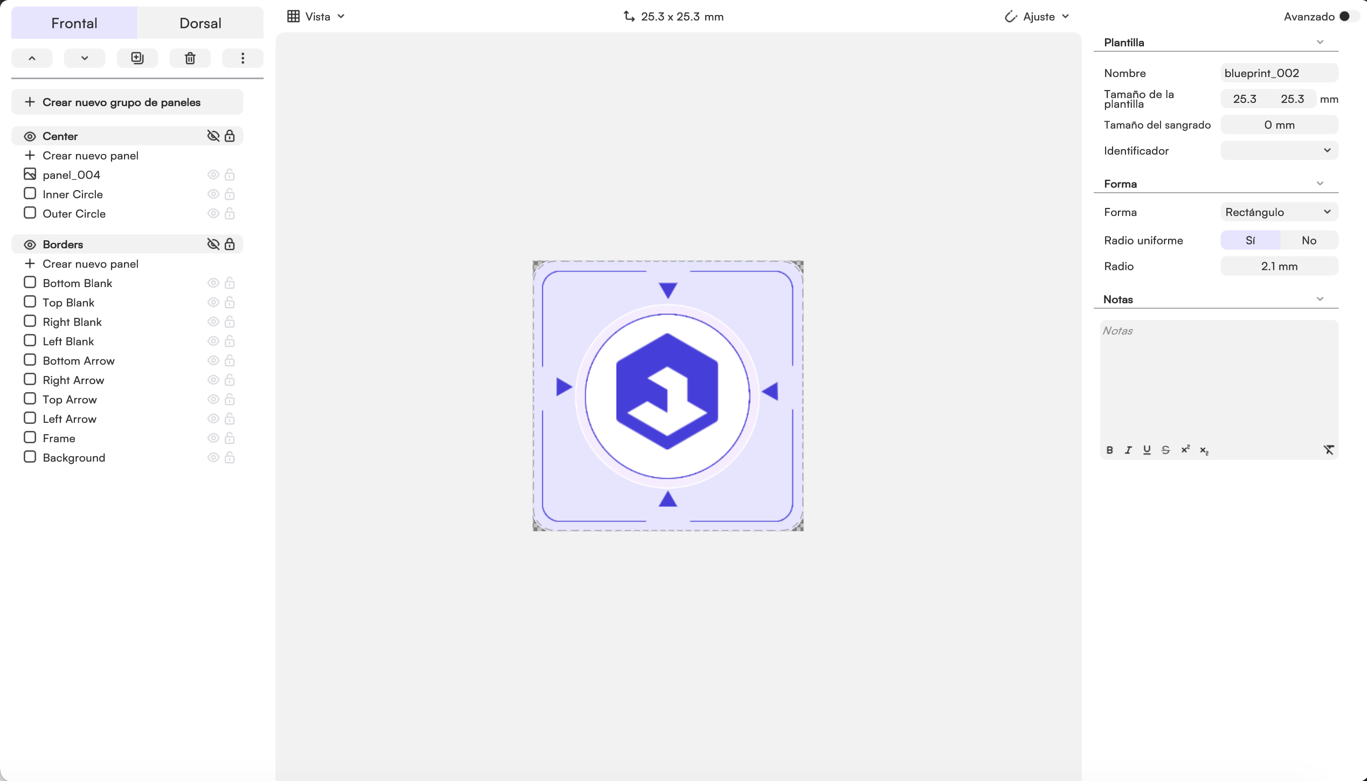The image size is (1367, 781).
Task: Apply underline formatting in notes
Action: 1147,450
